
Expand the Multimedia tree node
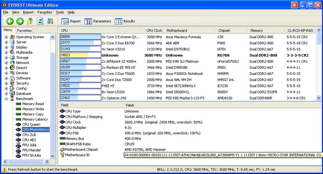[x=6, y=52]
